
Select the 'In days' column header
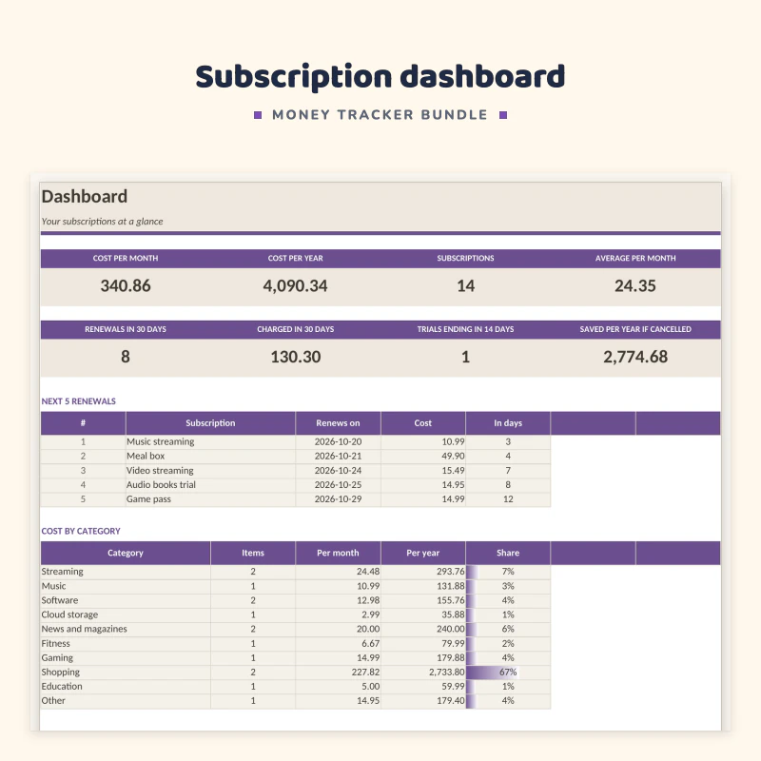click(508, 423)
